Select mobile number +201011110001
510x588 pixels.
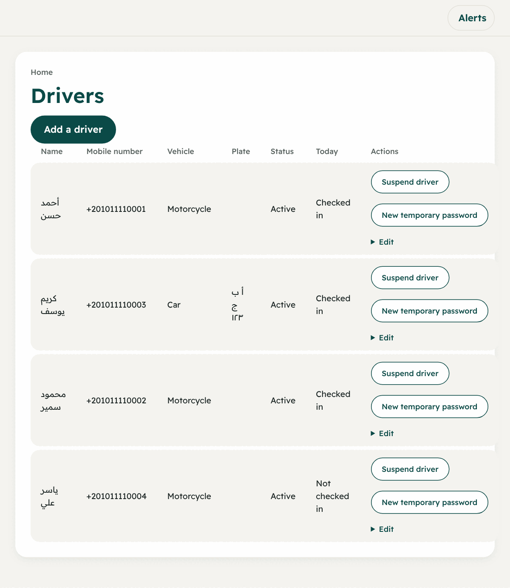(116, 209)
